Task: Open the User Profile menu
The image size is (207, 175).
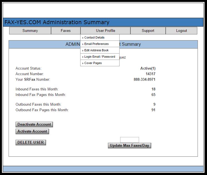Action: pos(105,31)
